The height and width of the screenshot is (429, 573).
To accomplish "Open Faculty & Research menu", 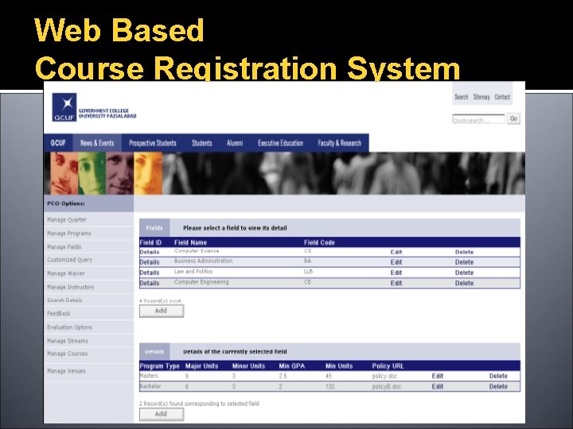I will tap(340, 143).
